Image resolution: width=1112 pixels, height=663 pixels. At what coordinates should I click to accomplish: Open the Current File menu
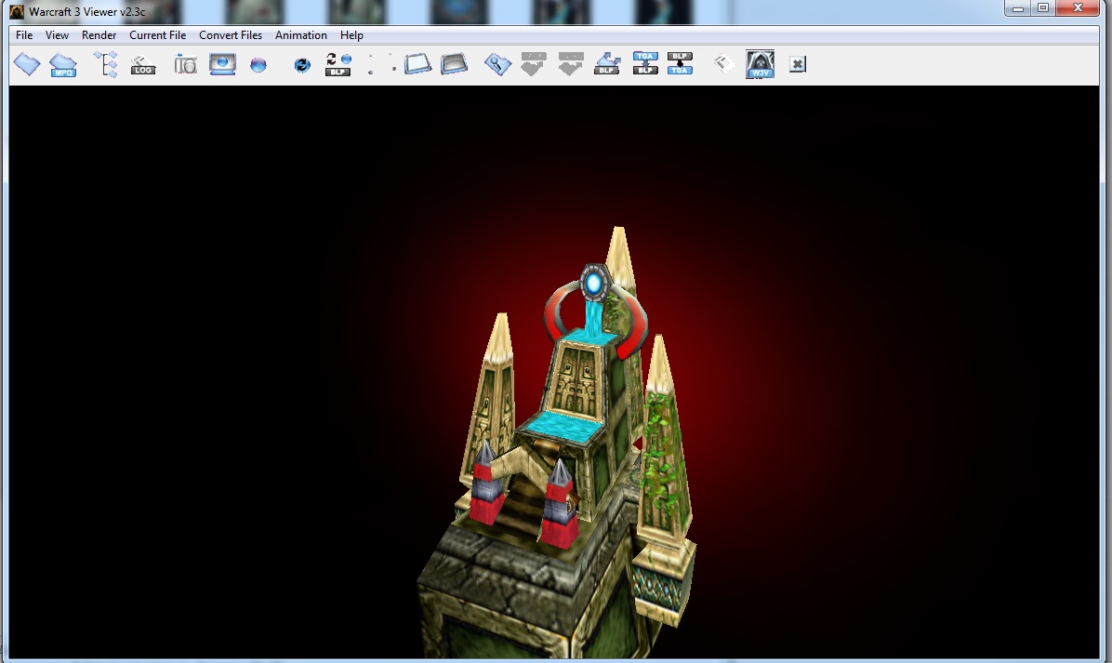157,34
